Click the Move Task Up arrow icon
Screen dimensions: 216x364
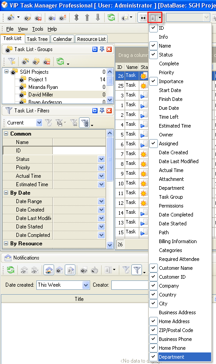tap(87, 18)
